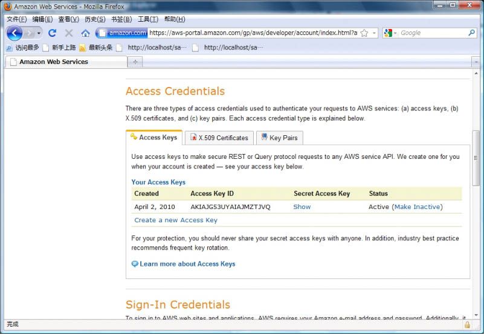The image size is (484, 334).
Task: Open the 历史(S) menu
Action: tap(95, 19)
